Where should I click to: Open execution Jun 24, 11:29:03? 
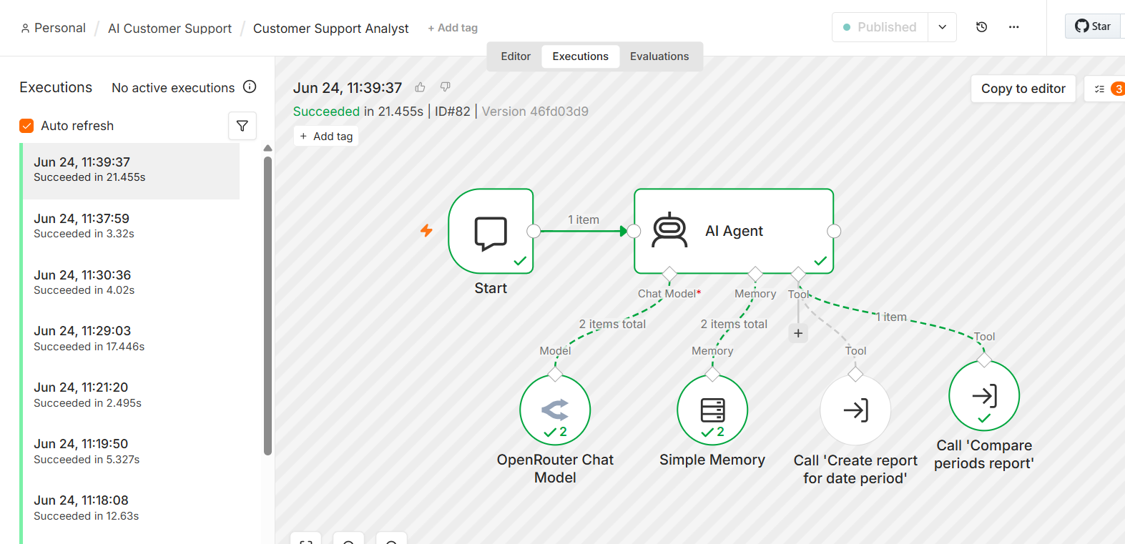click(131, 339)
